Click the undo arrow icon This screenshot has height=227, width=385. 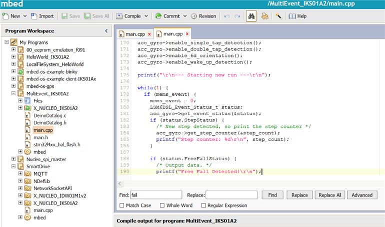coord(226,16)
